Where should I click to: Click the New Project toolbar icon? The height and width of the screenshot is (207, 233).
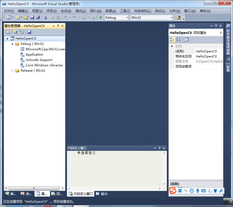pyautogui.click(x=9, y=17)
